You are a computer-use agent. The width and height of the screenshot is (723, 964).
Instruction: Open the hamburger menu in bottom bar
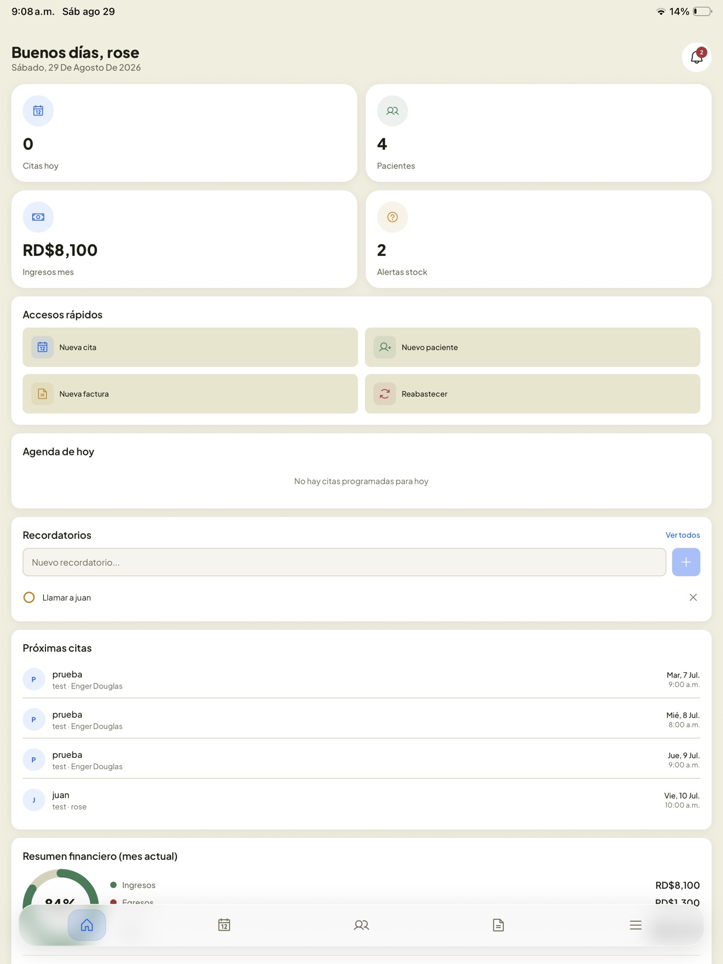[636, 925]
